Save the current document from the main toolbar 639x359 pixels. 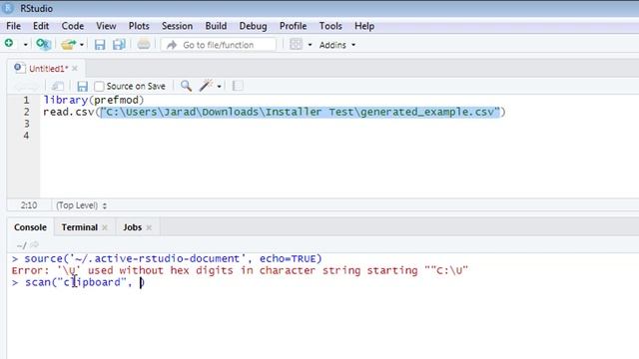point(100,44)
